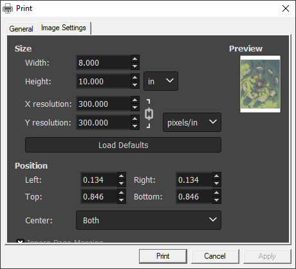Decrease Width with the down arrow

135,66
